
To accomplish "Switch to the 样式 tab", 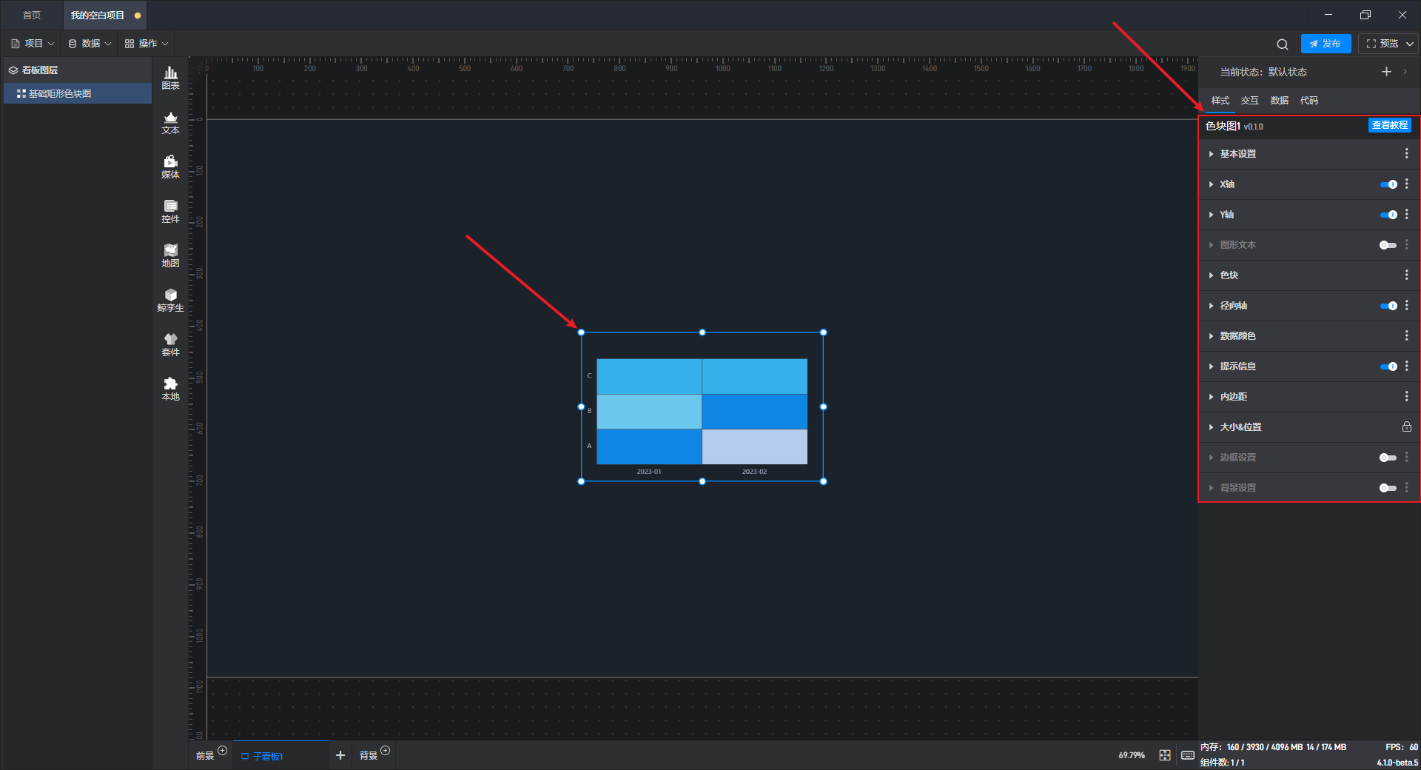I will click(x=1220, y=101).
